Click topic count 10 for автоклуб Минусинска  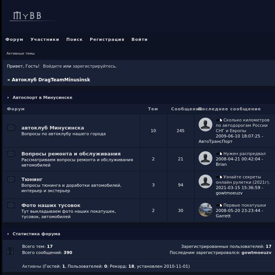click(153, 131)
